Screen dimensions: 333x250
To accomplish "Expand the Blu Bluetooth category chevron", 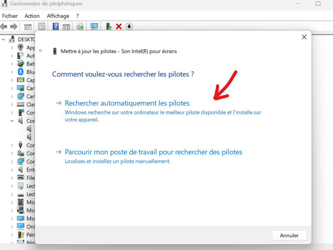I will tap(12, 72).
